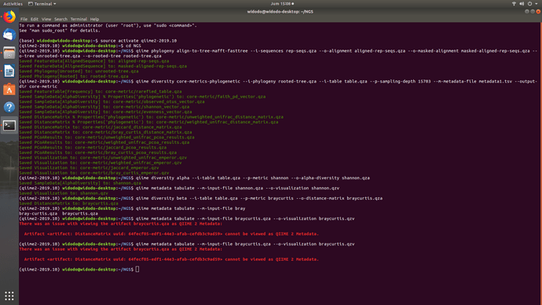Click 'core-metric/shannon_vector.qza' output line
The height and width of the screenshot is (305, 542).
click(x=104, y=107)
